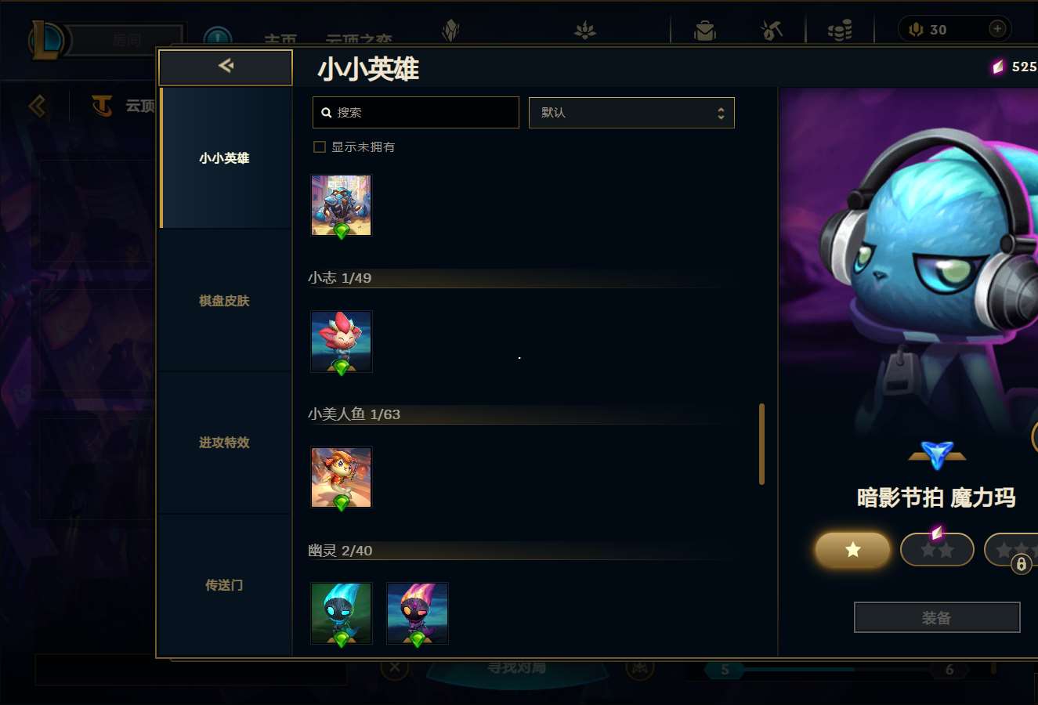Open the 默认 sort dropdown
The width and height of the screenshot is (1038, 705).
(x=631, y=113)
